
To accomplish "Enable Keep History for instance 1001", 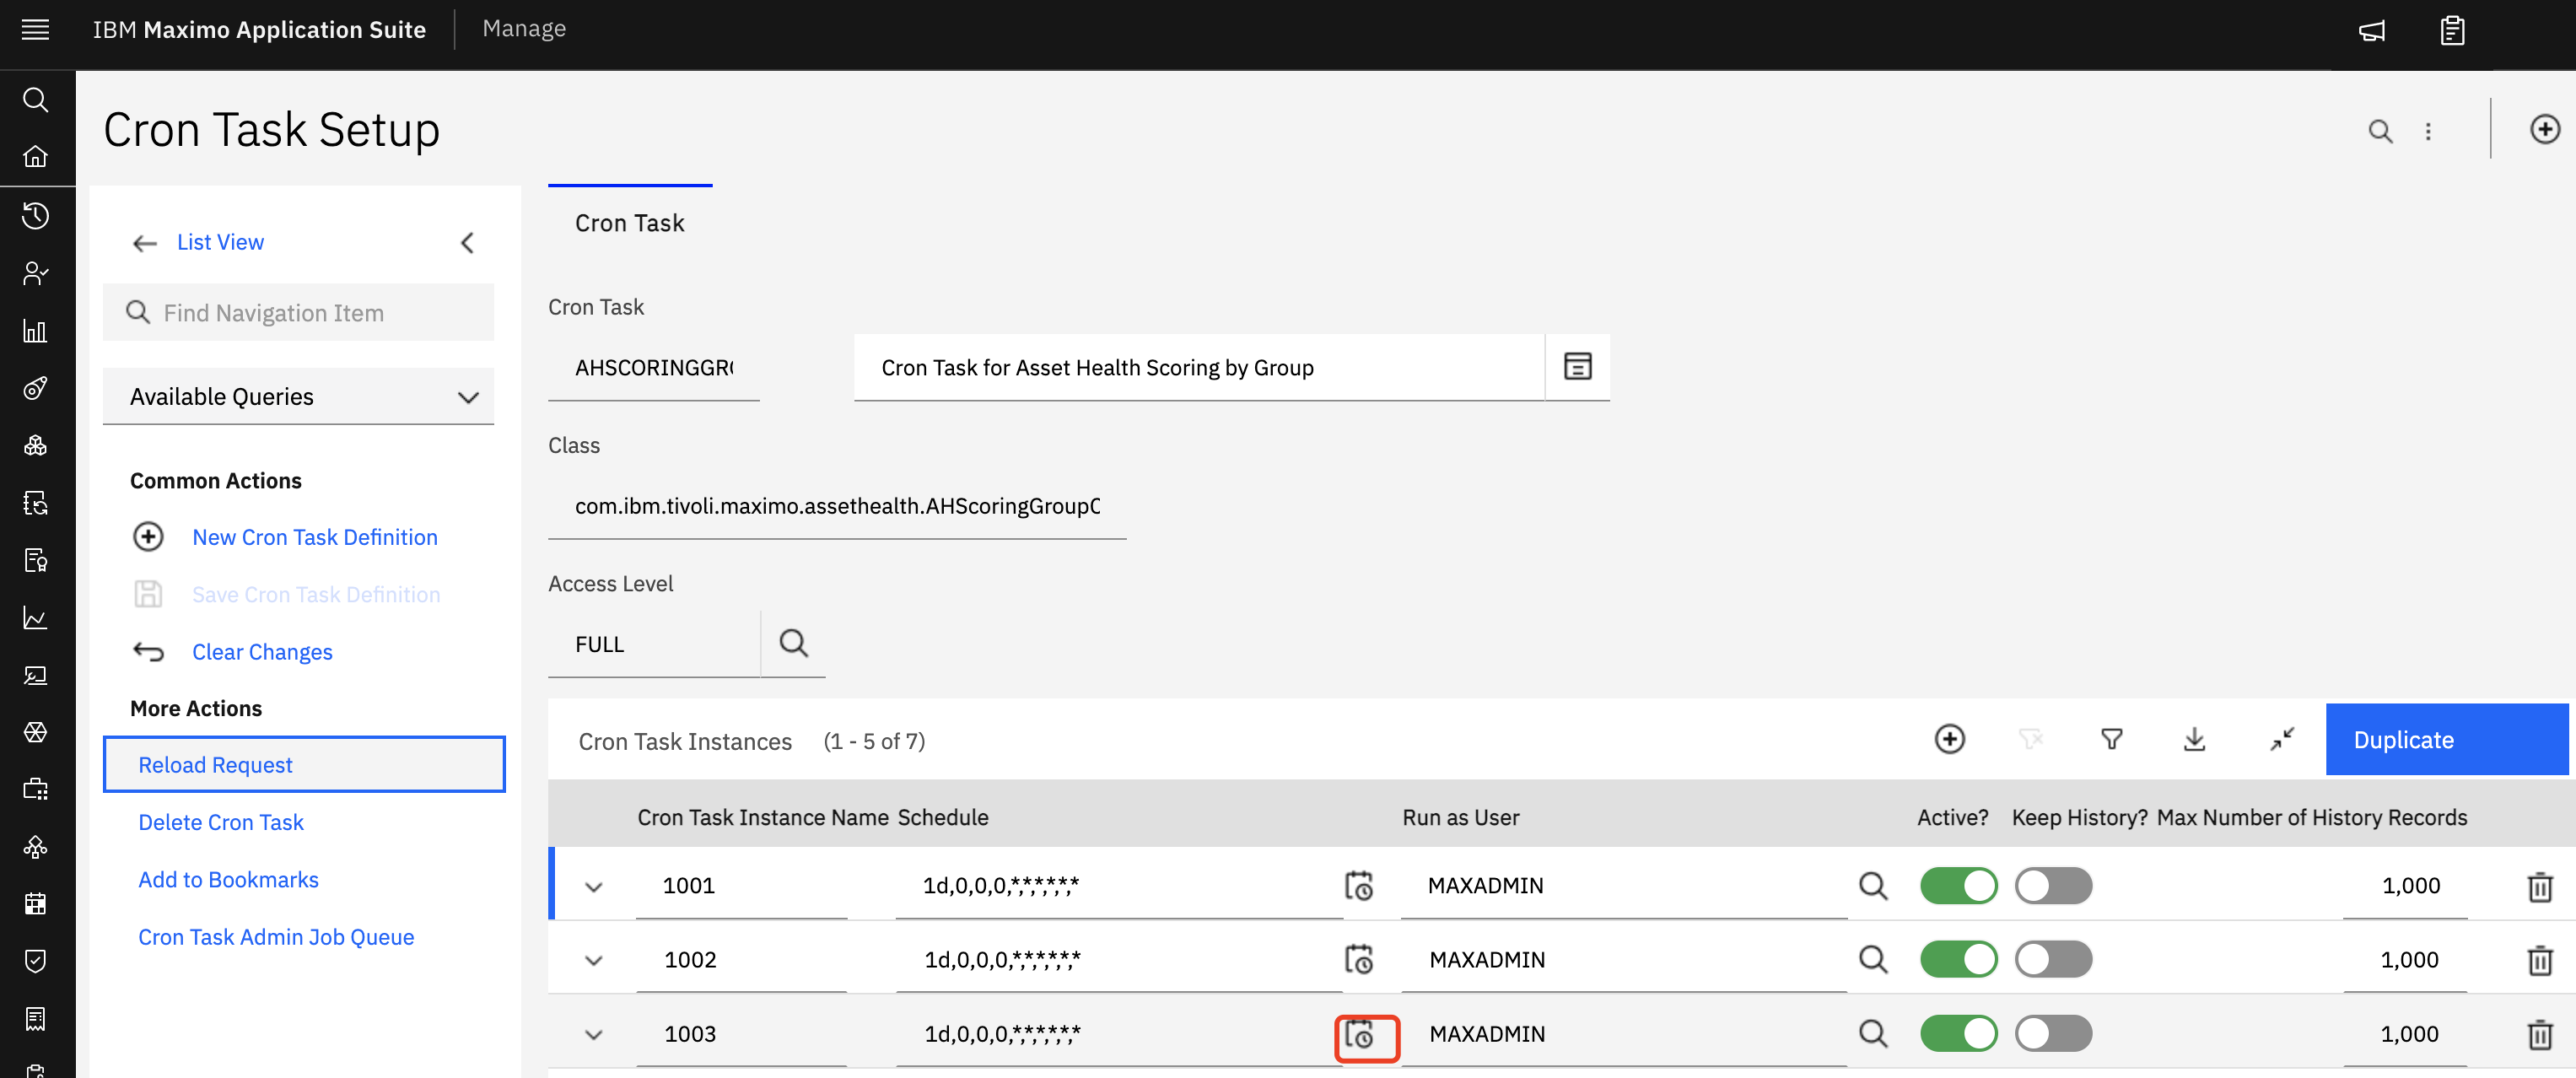I will 2053,886.
